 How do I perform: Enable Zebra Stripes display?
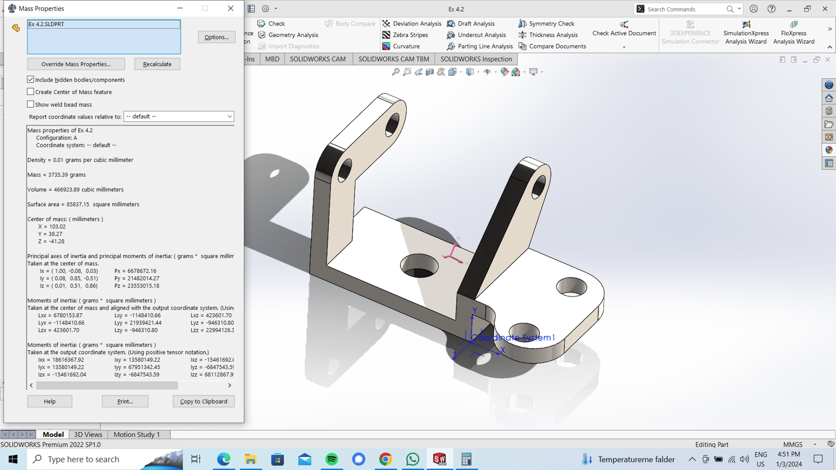coord(405,35)
